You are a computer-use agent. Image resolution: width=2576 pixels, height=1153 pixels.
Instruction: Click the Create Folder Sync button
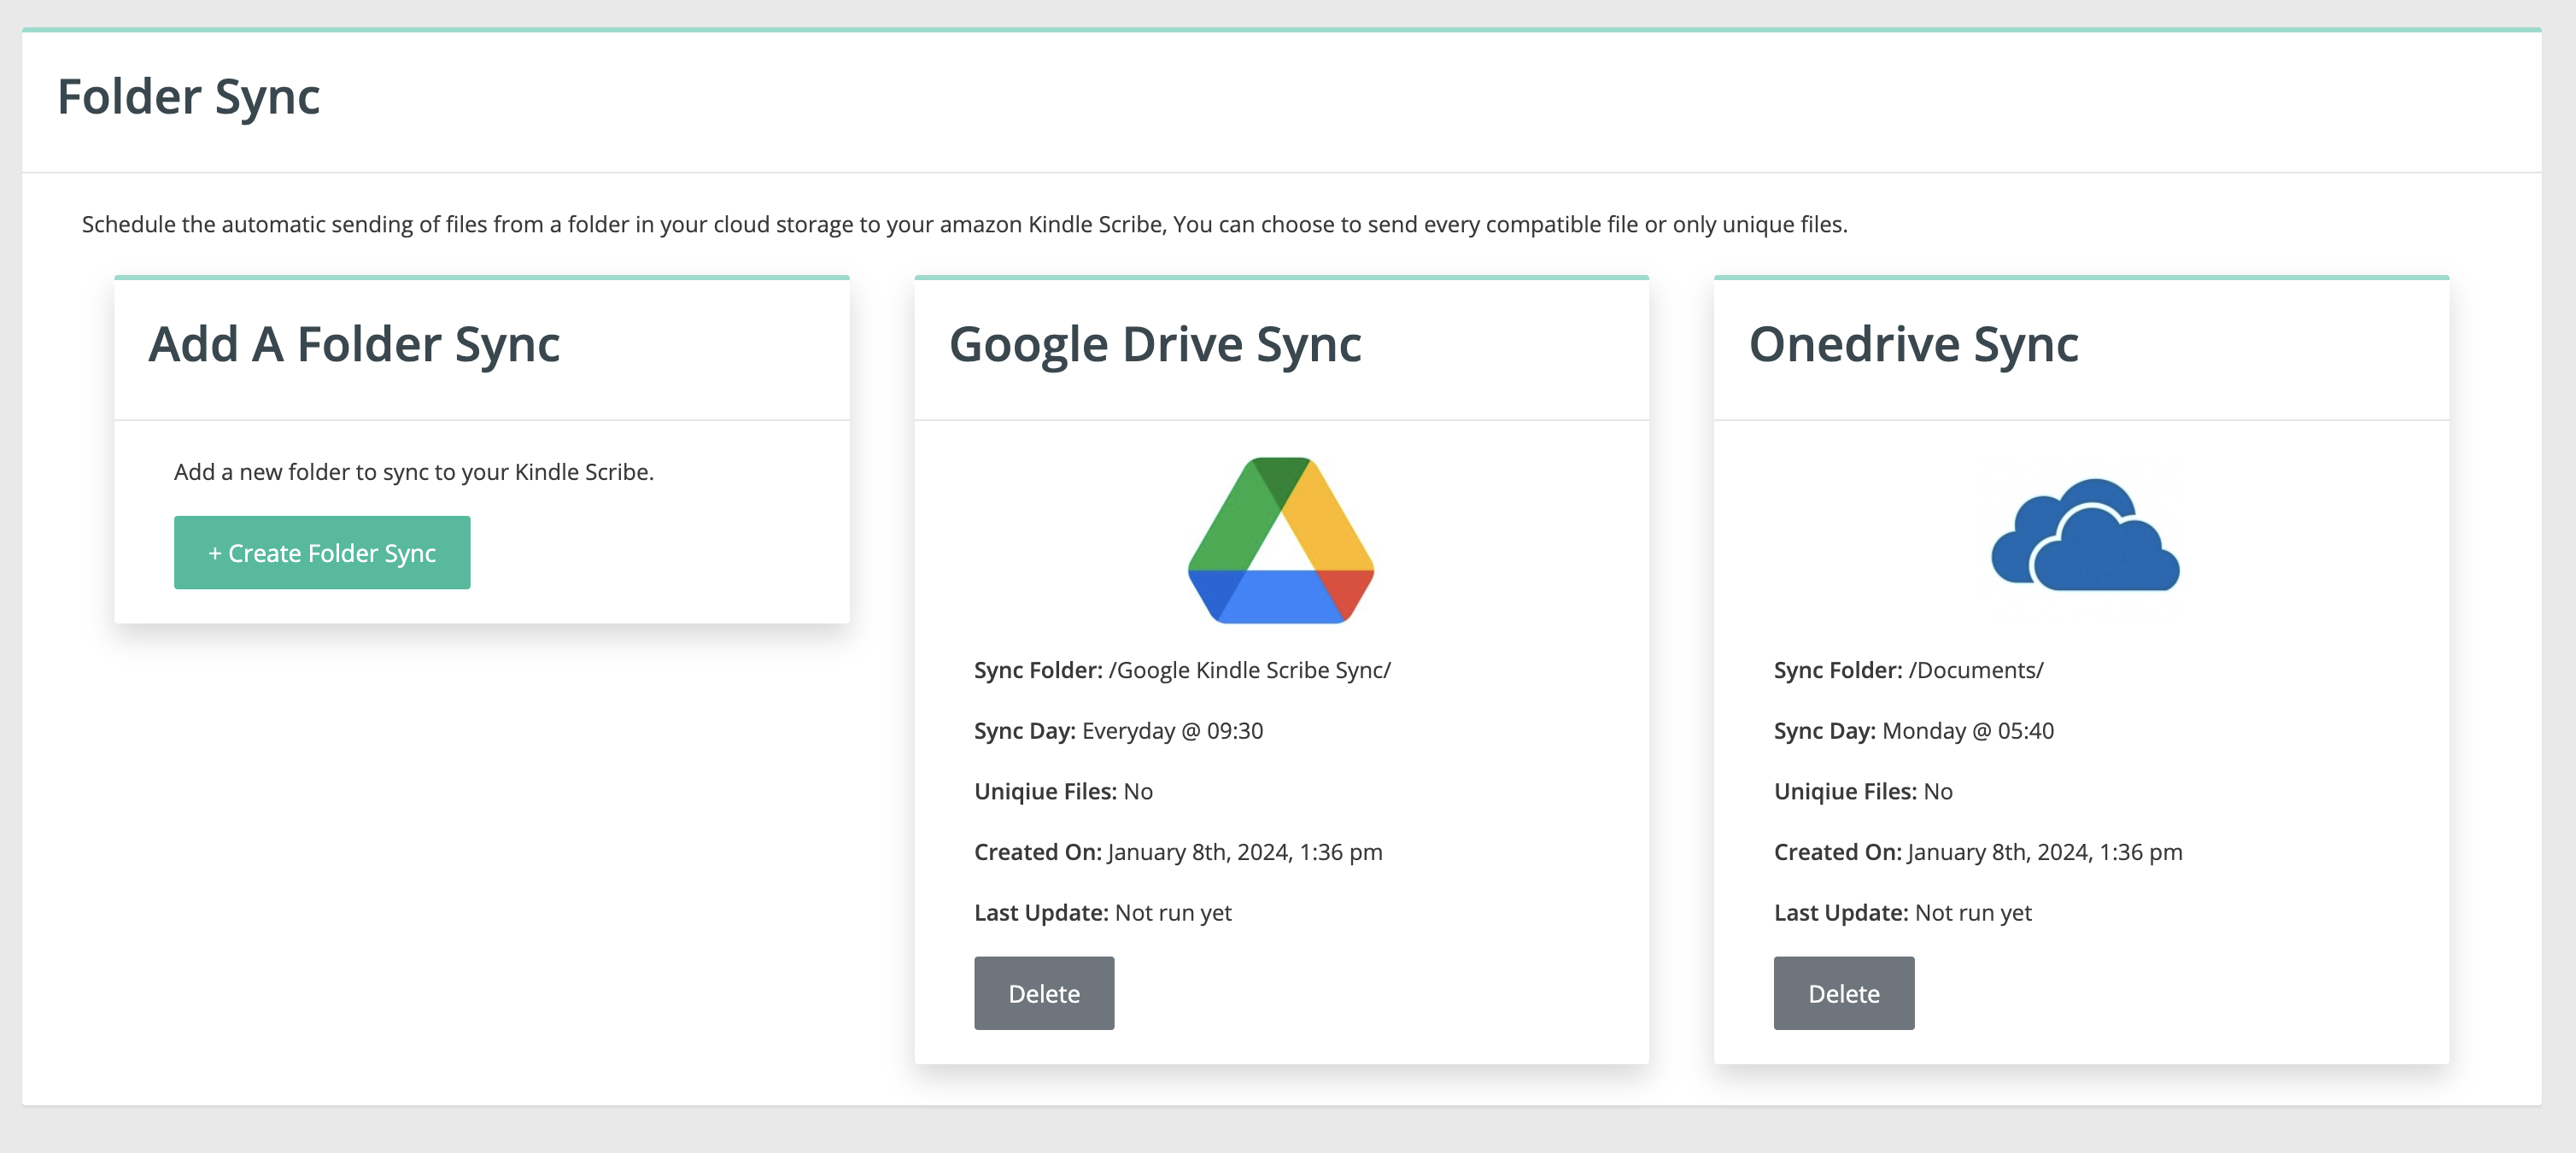[322, 553]
